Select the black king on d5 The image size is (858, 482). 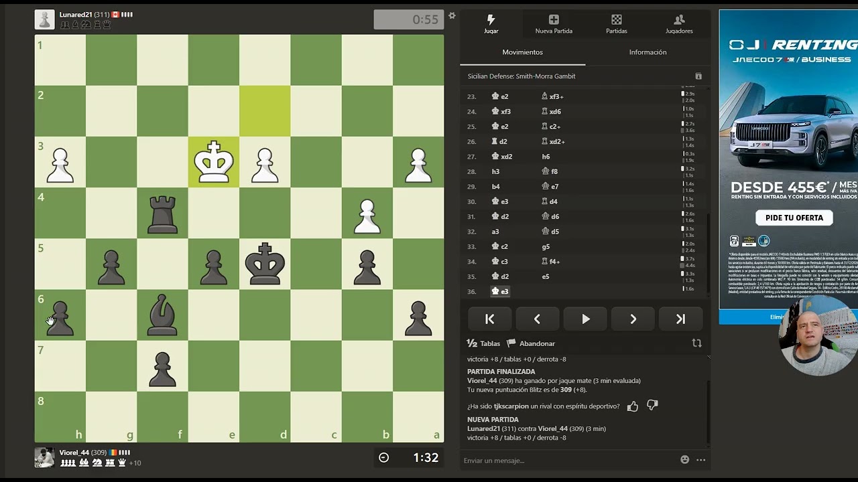pos(265,264)
